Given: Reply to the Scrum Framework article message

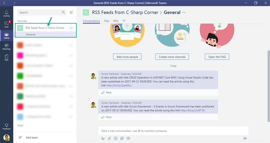Looking at the screenshot, I should (x=107, y=117).
